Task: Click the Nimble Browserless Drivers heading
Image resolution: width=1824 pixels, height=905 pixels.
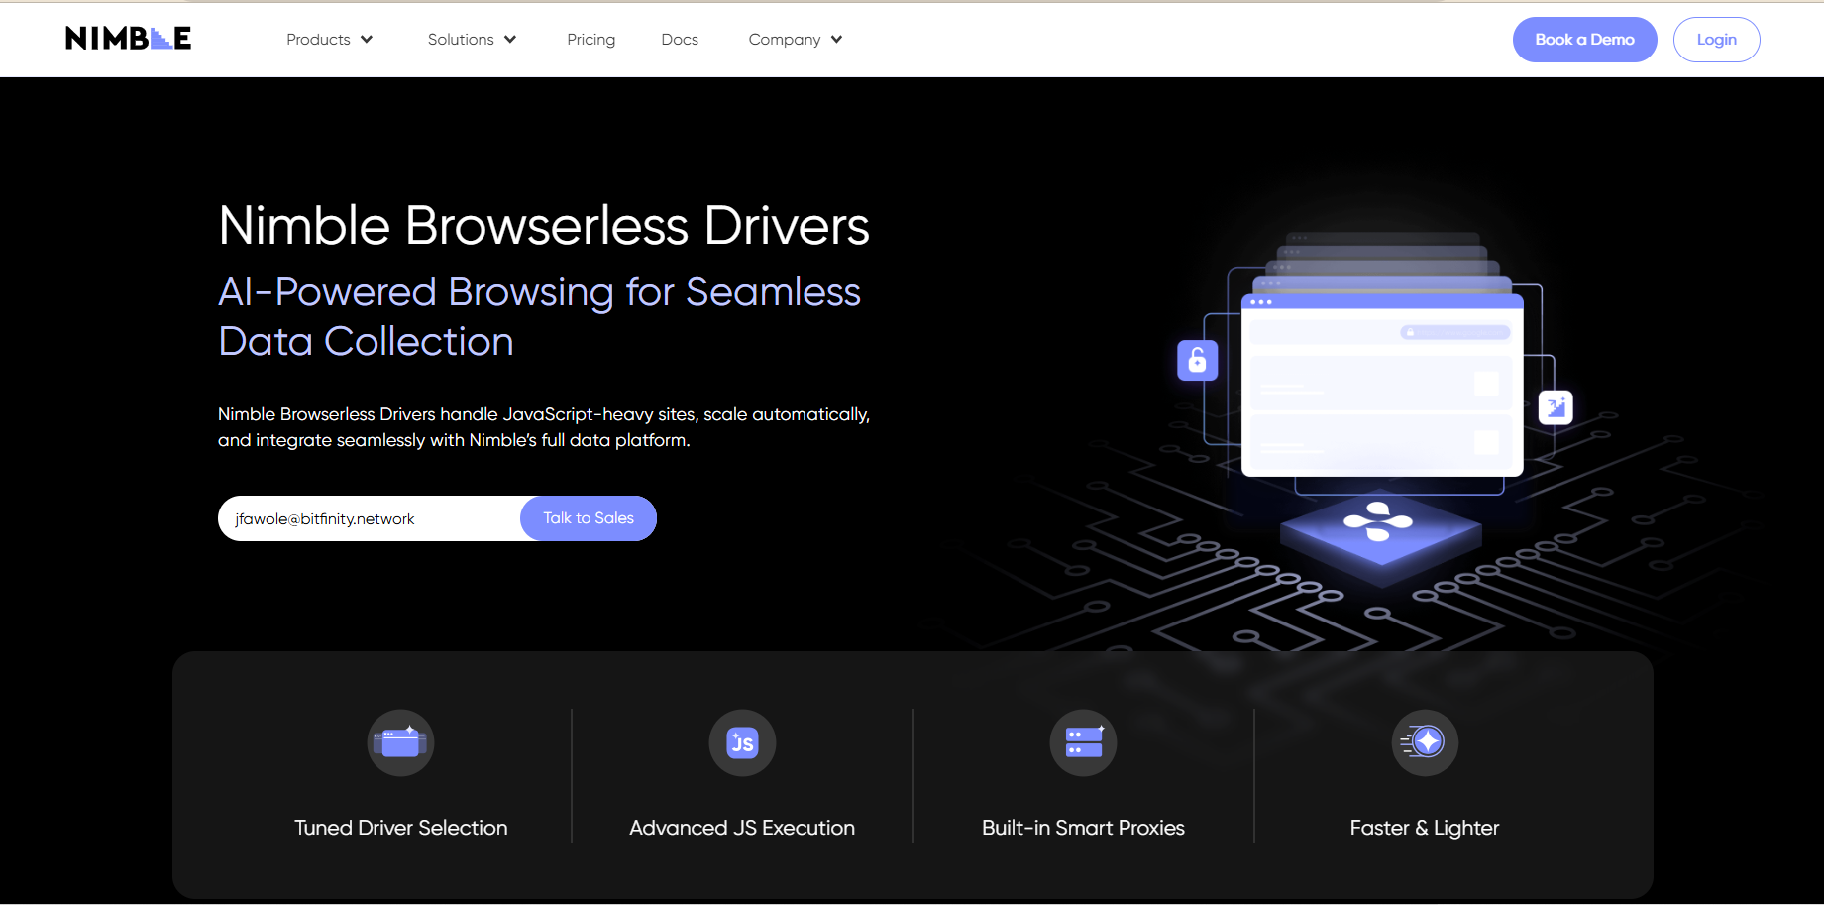Action: click(x=544, y=226)
